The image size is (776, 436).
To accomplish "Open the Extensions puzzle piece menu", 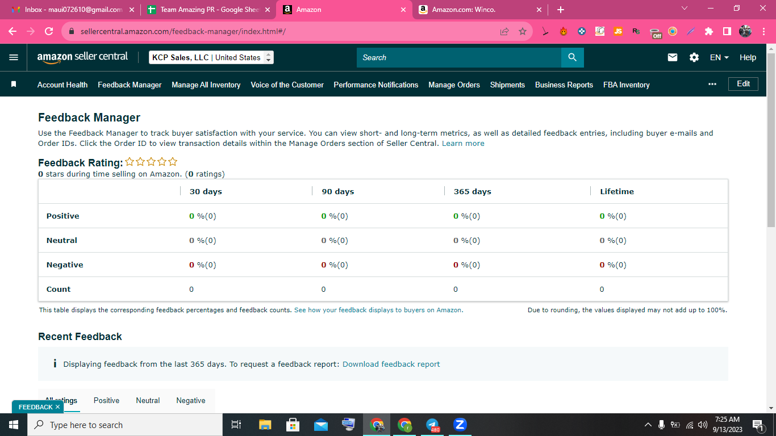I will pos(709,32).
